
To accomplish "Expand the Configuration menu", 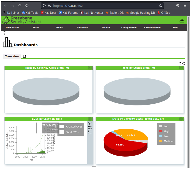I will (x=129, y=28).
